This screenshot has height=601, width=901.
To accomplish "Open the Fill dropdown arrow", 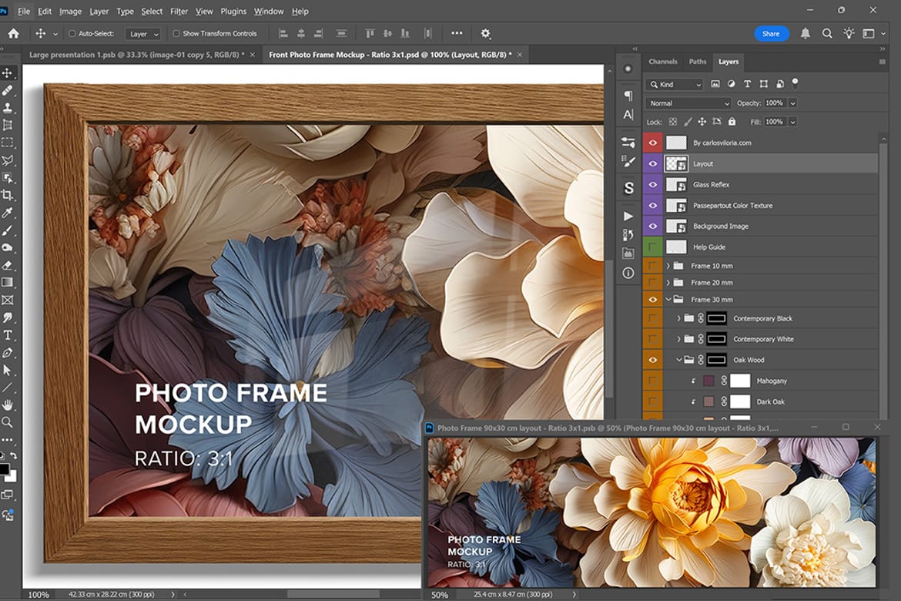I will tap(792, 122).
